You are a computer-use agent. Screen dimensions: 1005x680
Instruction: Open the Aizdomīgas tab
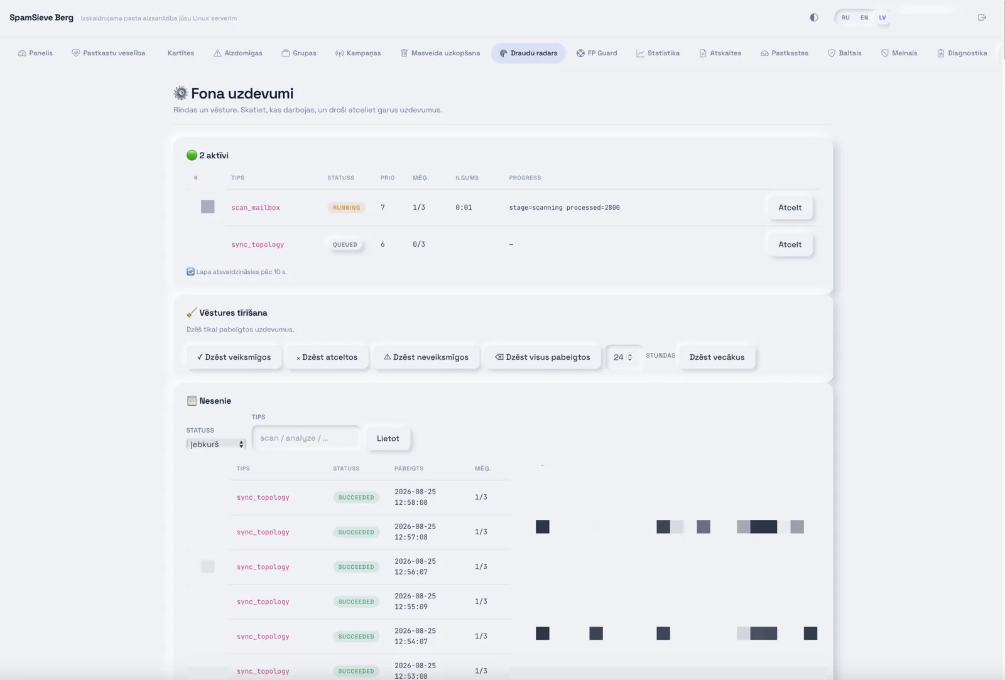tap(238, 53)
